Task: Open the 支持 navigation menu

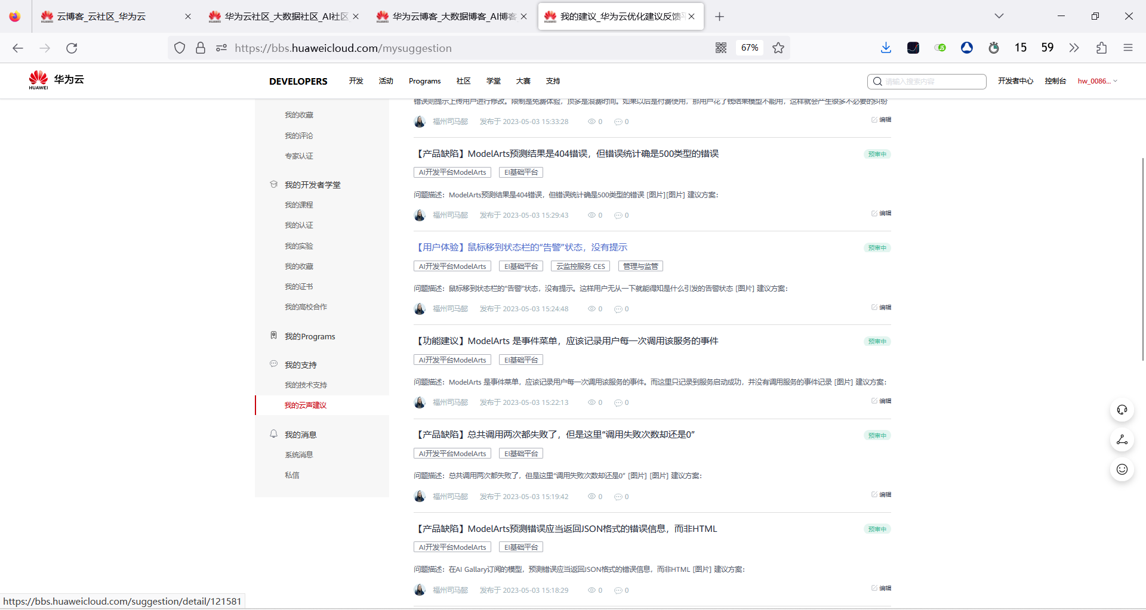Action: click(x=553, y=81)
